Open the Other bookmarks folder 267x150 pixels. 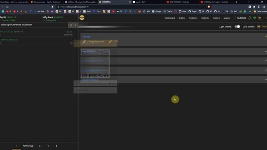click(x=260, y=11)
